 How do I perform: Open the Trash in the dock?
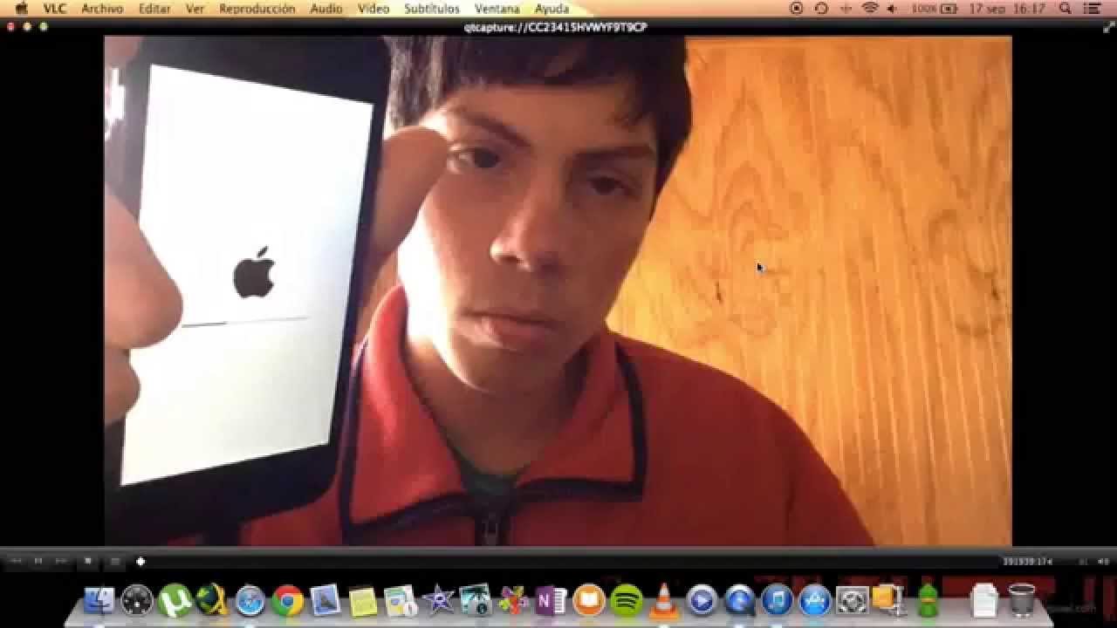click(x=1022, y=601)
